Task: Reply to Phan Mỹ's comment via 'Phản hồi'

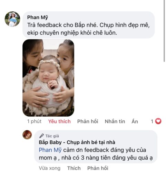Action: pos(88,121)
